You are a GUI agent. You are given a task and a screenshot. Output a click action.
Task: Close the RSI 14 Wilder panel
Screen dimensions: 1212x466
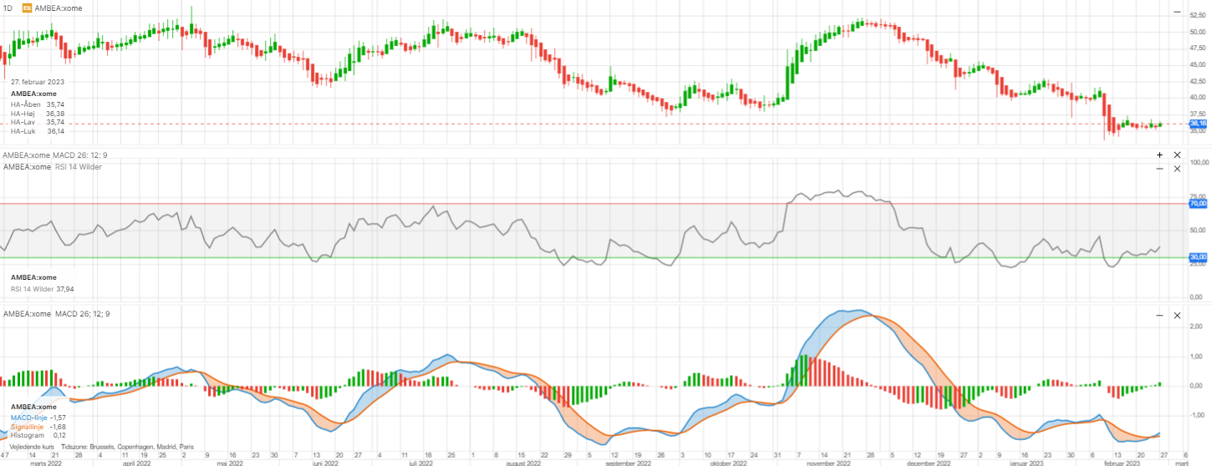tap(1177, 169)
